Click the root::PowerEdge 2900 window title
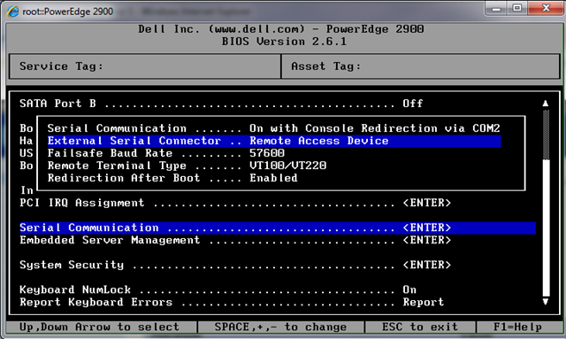The width and height of the screenshot is (566, 339). [68, 12]
